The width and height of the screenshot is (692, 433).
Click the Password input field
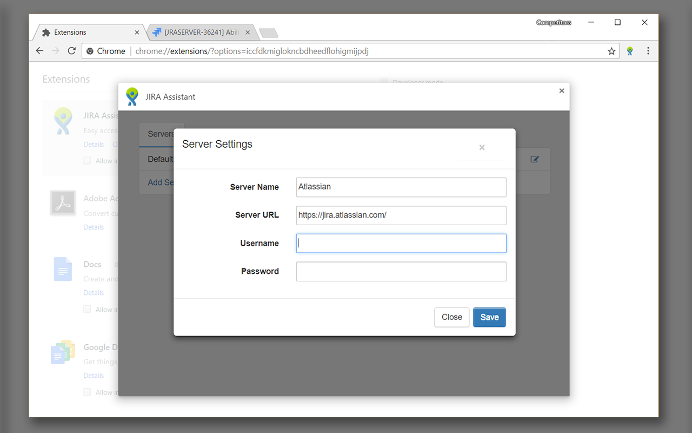401,272
